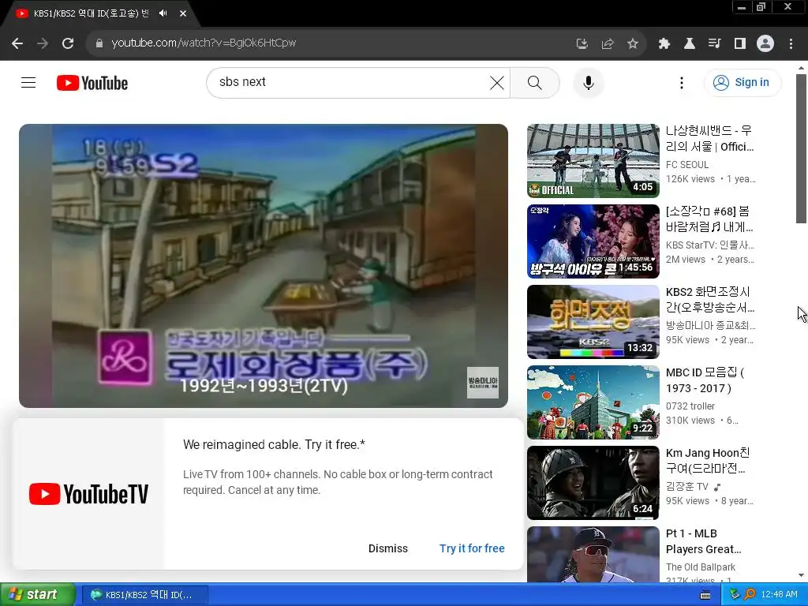Screen dimensions: 808x606
Task: Click the KBS1/KBS2 taskbar window button
Action: [x=145, y=595]
